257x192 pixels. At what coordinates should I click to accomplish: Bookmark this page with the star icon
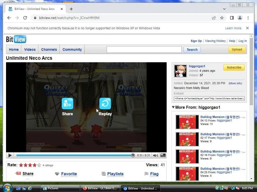point(222,18)
